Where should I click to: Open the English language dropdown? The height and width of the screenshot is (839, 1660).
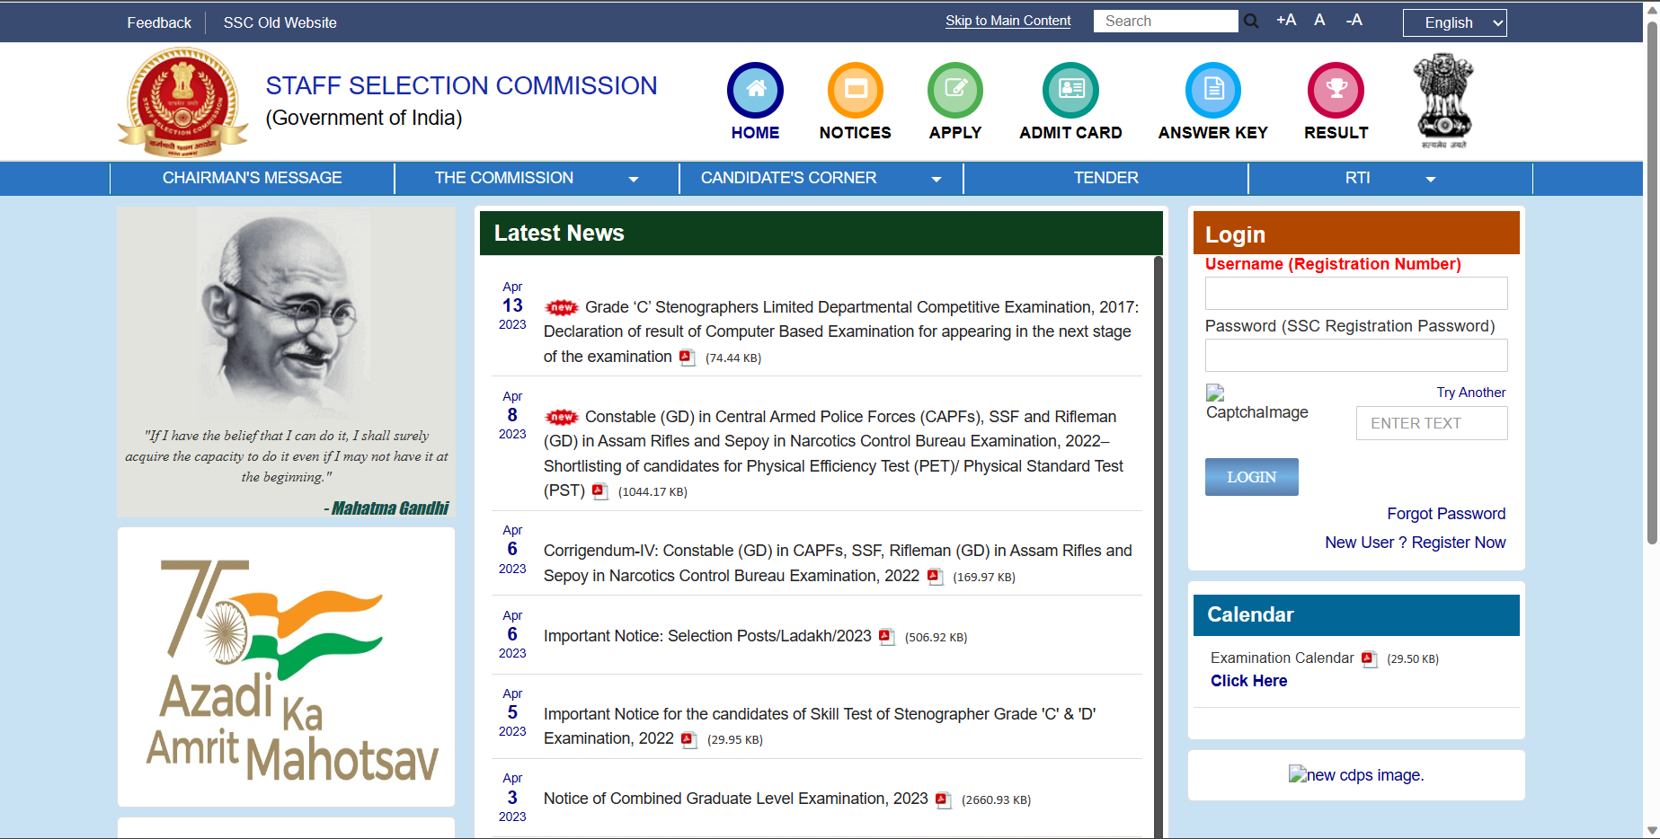pyautogui.click(x=1454, y=22)
